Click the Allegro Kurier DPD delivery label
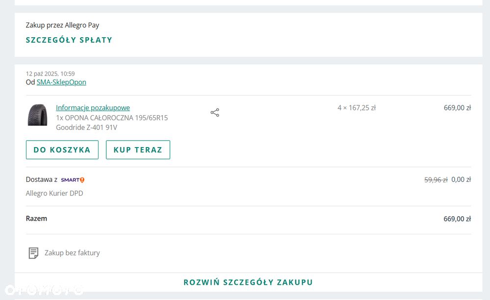 (x=54, y=194)
